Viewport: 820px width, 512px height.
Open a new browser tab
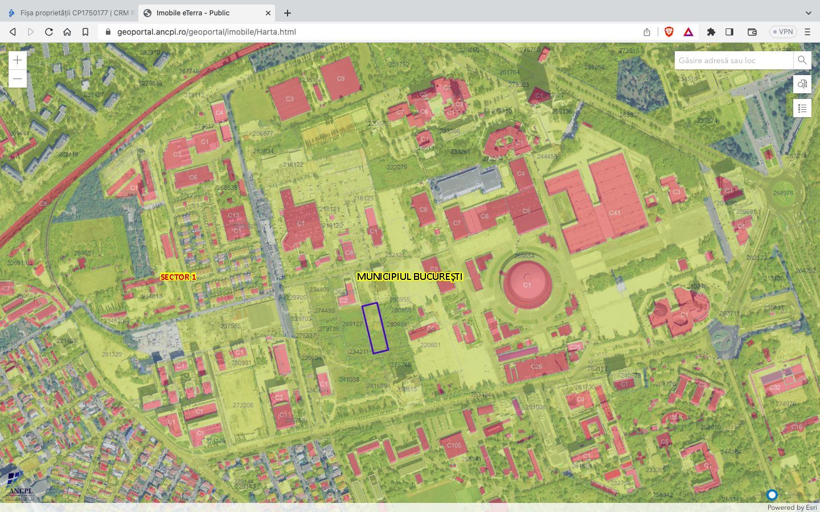[x=288, y=13]
